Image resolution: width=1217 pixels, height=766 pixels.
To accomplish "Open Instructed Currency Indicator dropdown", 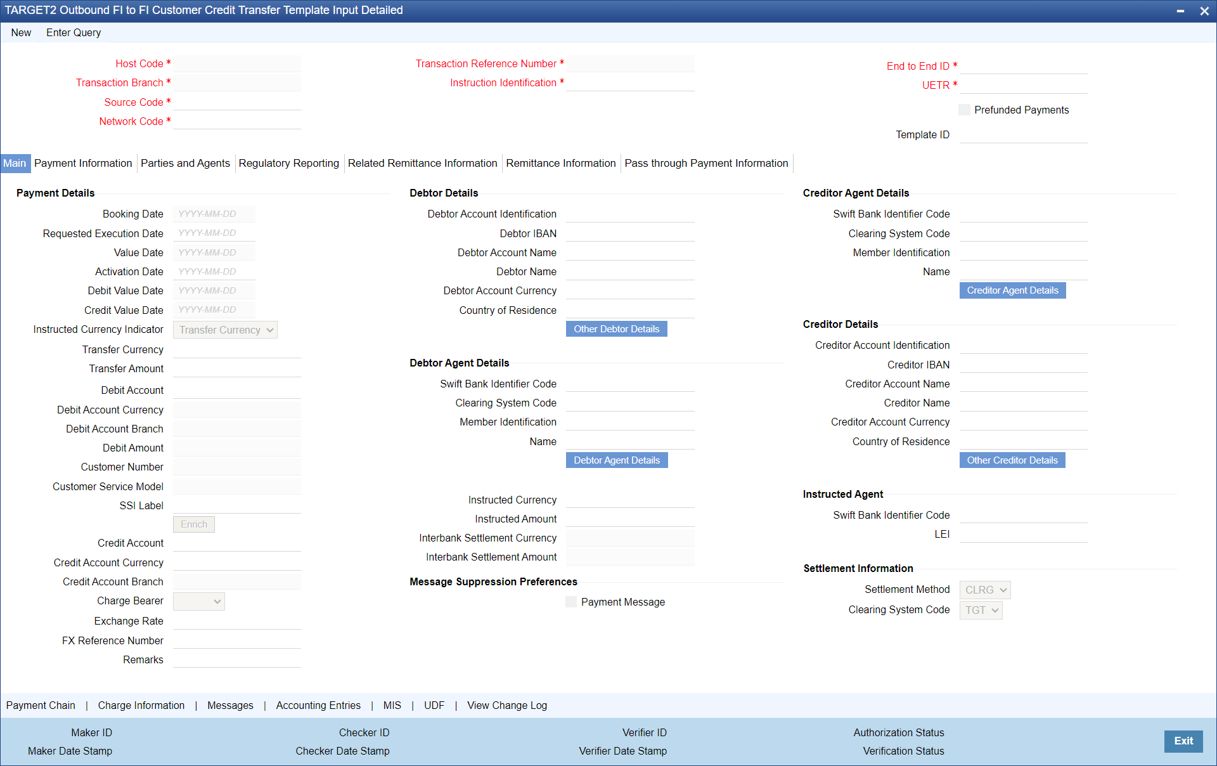I will pyautogui.click(x=225, y=330).
